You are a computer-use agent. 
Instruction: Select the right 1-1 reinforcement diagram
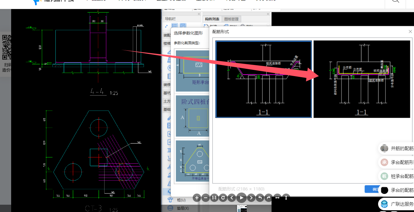tap(362, 79)
